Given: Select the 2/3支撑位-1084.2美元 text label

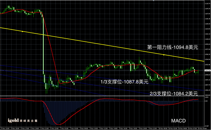Looking at the screenshot, I should (x=174, y=93).
